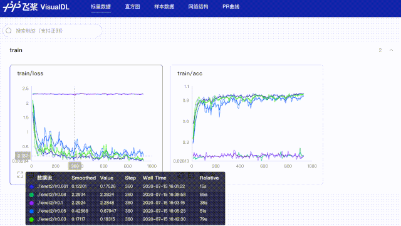Click the magnifier search icon
401x226 pixels.
(9, 31)
